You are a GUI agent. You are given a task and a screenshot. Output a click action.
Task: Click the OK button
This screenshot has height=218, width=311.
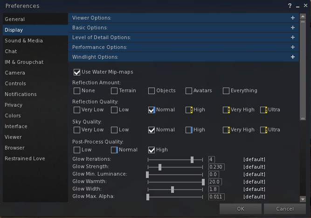[241, 209]
